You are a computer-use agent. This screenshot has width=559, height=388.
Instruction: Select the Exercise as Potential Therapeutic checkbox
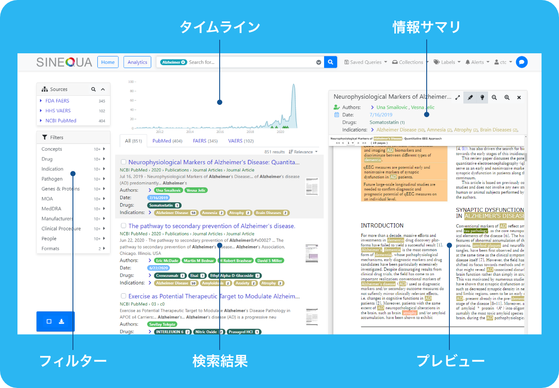(x=123, y=296)
